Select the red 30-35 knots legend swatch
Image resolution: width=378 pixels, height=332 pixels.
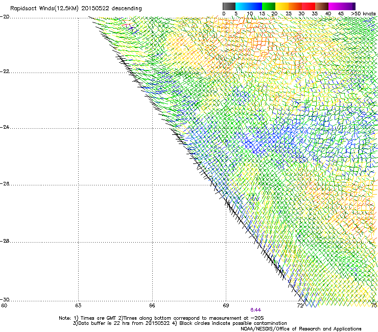coord(309,6)
